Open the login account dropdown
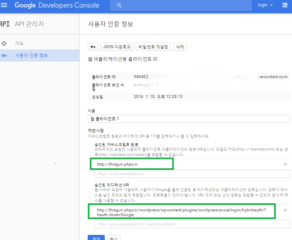The width and height of the screenshot is (292, 240). point(265,5)
